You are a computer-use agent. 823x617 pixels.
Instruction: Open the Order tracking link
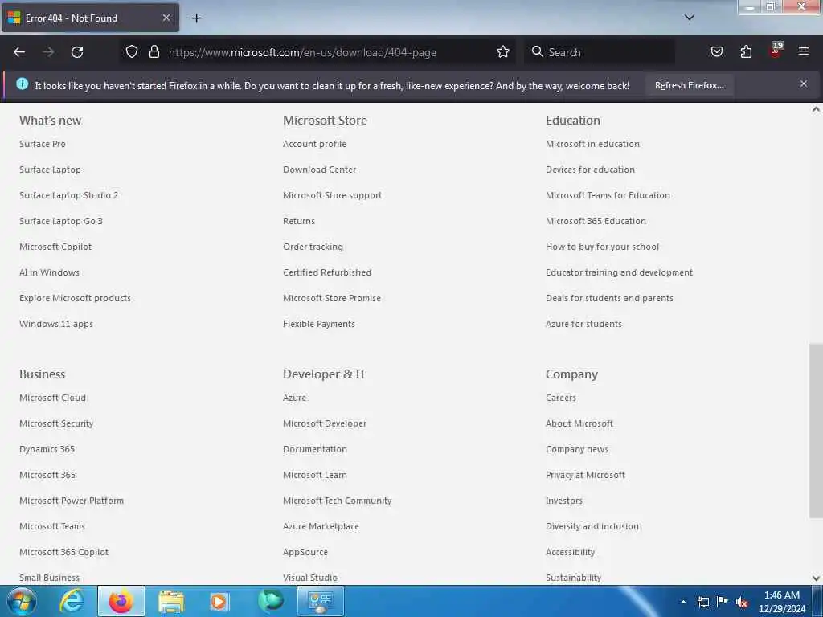[313, 247]
